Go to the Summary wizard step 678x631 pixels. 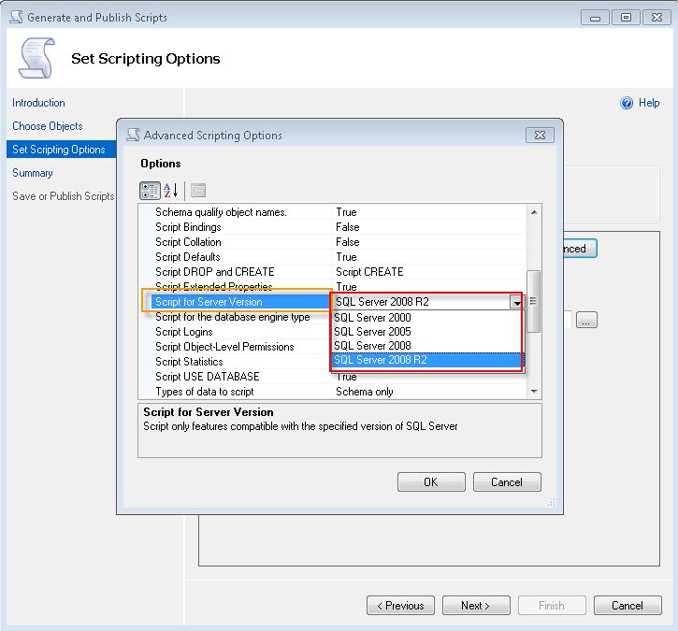[33, 173]
